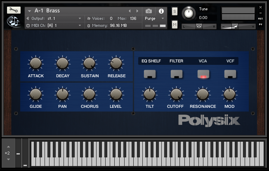The width and height of the screenshot is (269, 171).
Task: Expand the A-1 Brass instrument name menu
Action: (x=30, y=11)
